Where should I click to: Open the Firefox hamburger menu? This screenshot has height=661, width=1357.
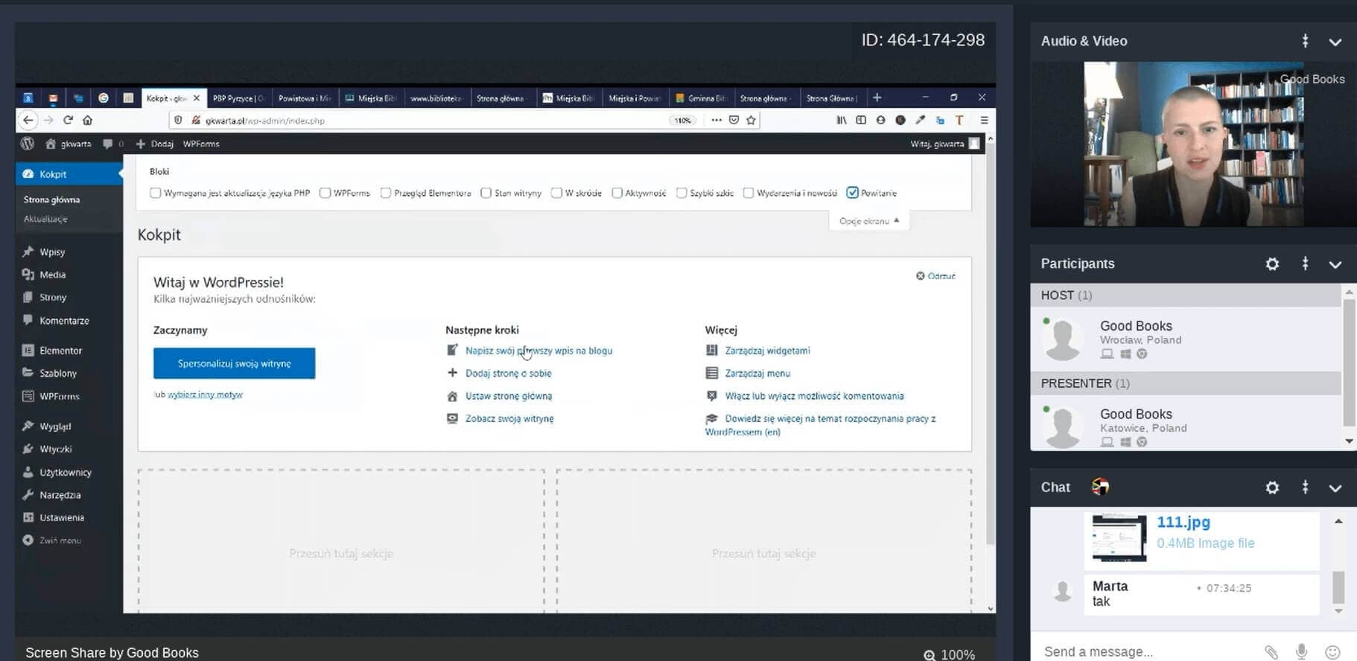984,120
